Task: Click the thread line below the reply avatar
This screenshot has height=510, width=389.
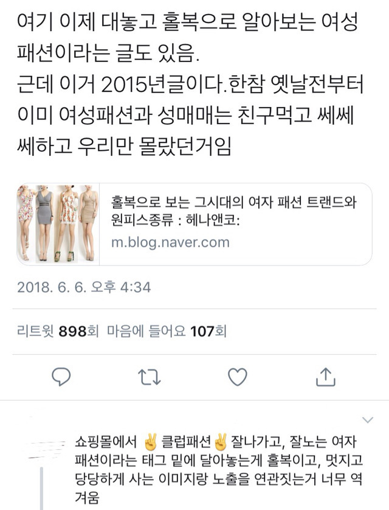Action: click(x=41, y=489)
